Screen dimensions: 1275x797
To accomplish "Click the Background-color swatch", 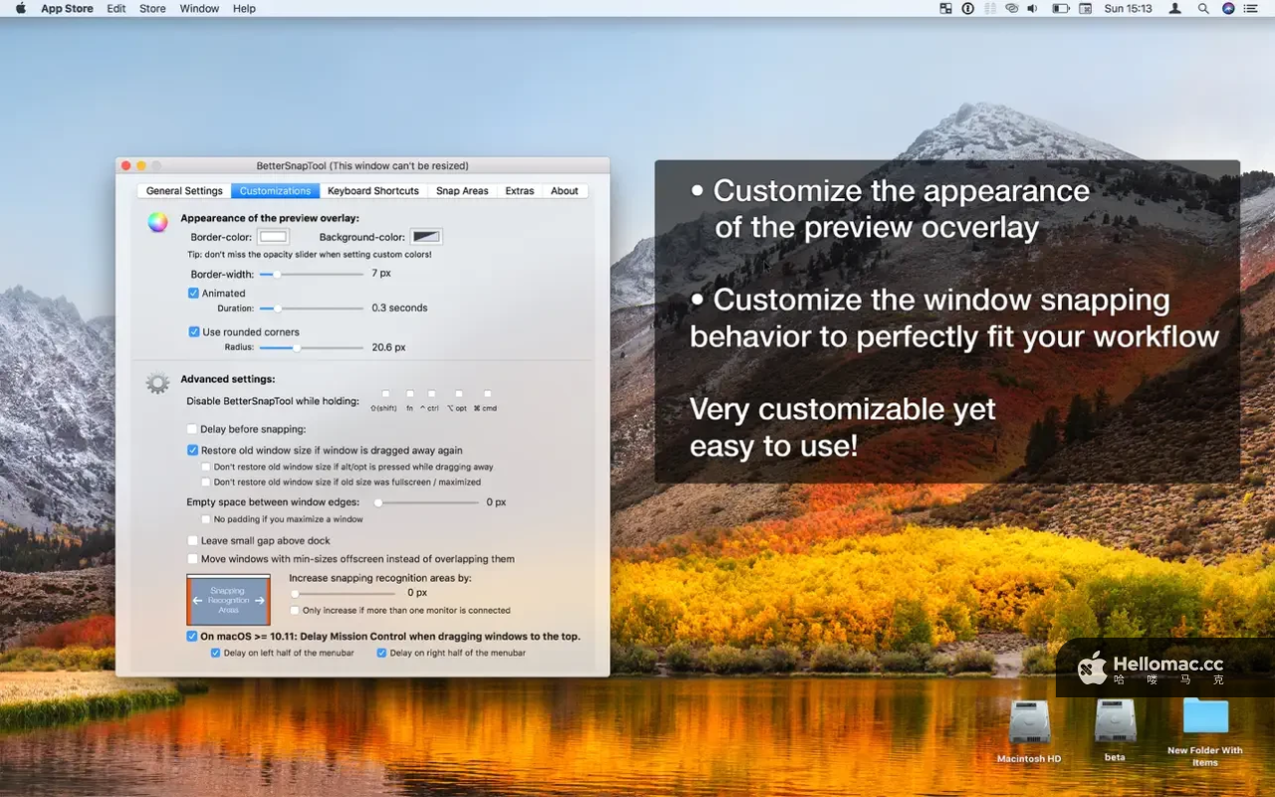I will tap(426, 237).
